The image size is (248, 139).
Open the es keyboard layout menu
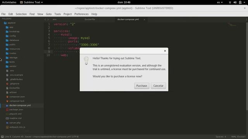[x=220, y=2]
